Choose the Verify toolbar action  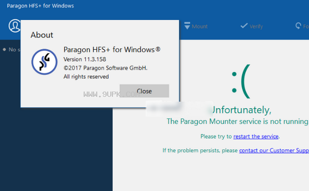coord(251,26)
